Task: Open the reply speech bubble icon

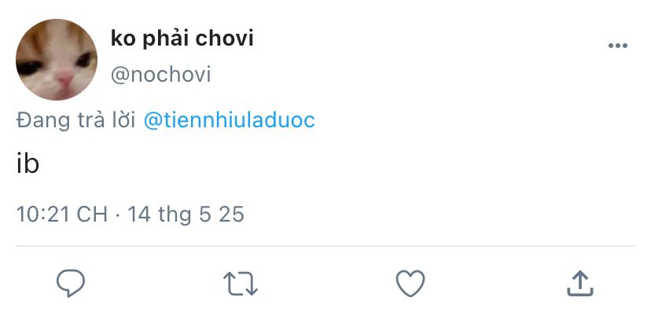Action: tap(71, 284)
